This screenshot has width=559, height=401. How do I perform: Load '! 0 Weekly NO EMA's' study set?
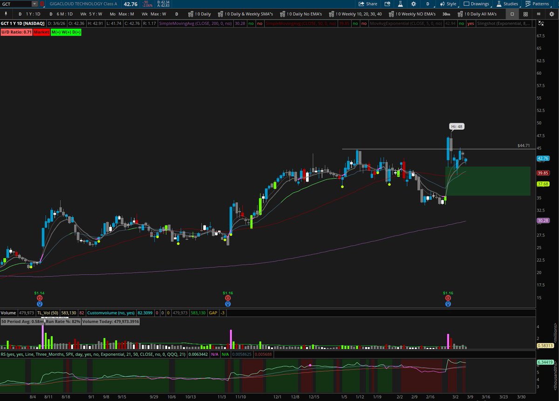[x=412, y=14]
